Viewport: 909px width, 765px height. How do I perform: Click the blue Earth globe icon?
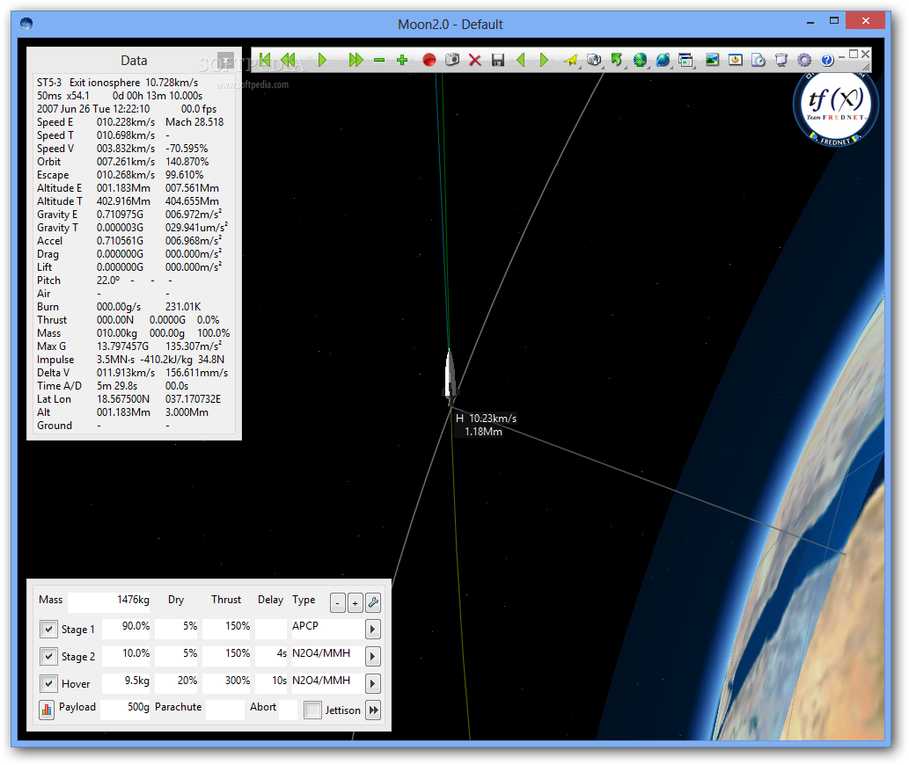tap(663, 60)
